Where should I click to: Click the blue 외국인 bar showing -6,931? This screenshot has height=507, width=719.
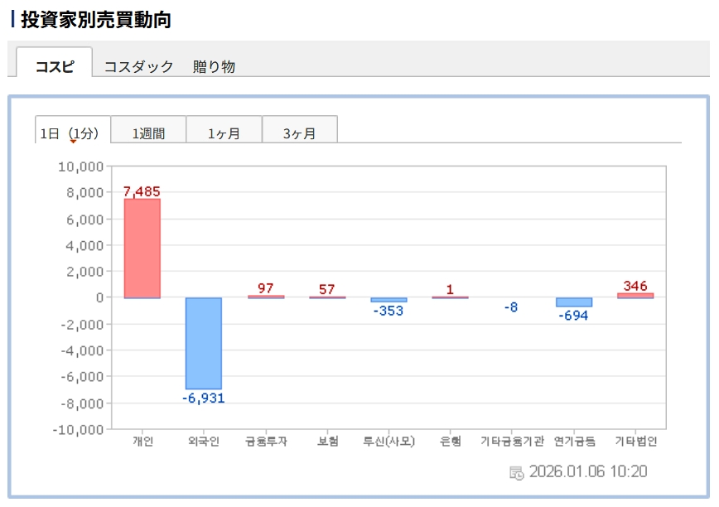203,343
